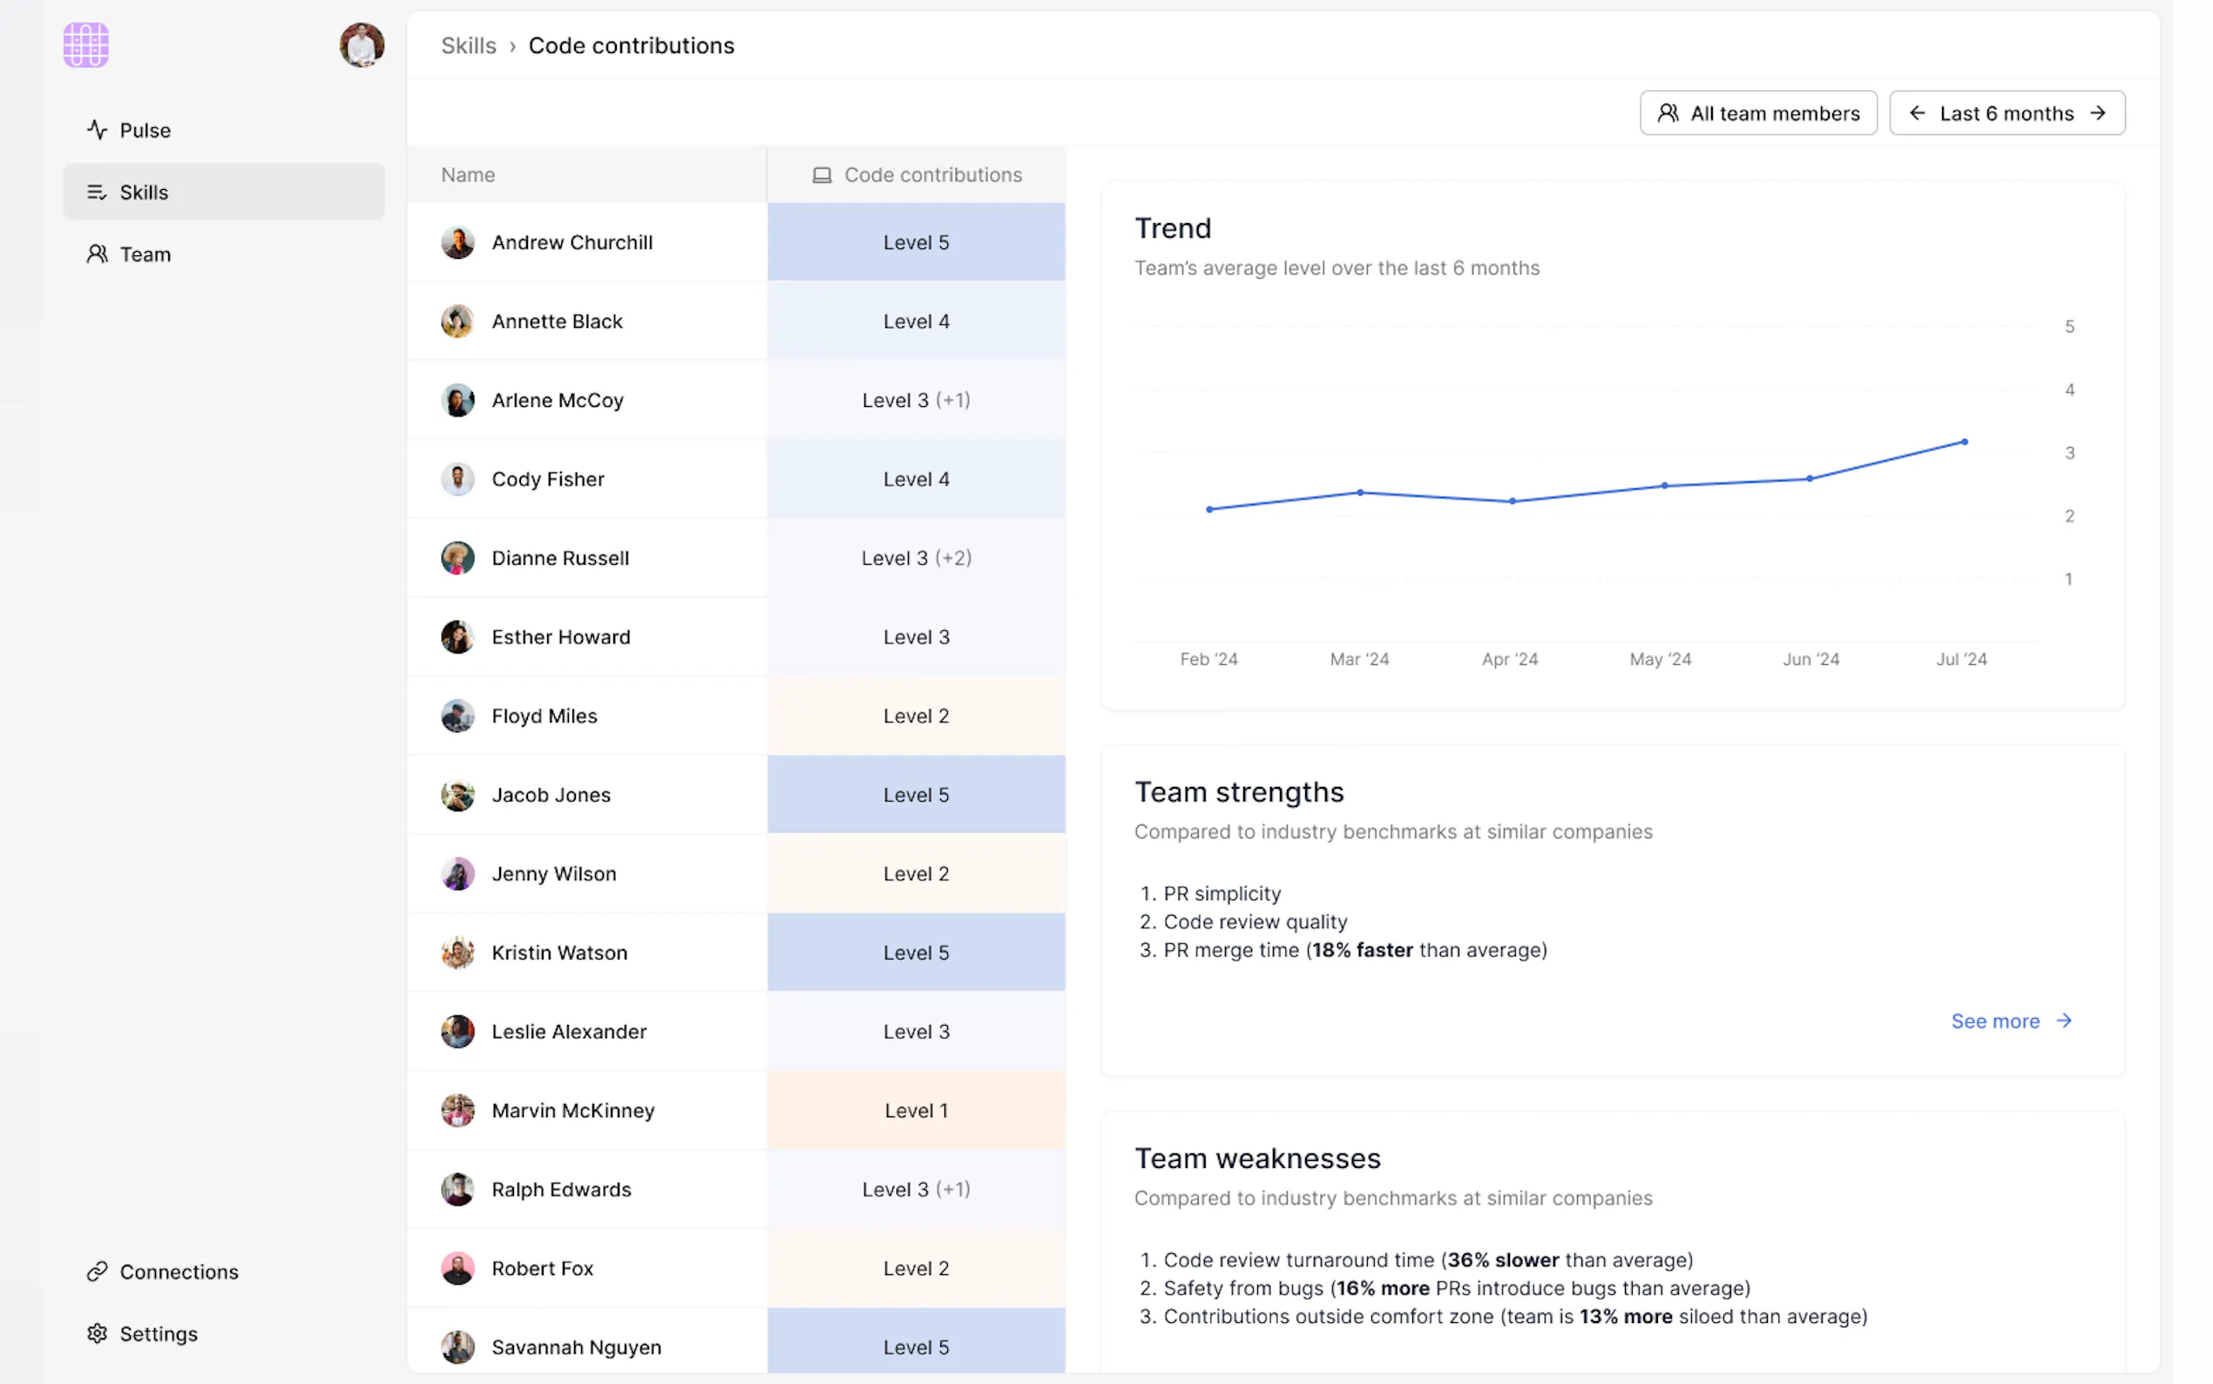Screen dimensions: 2213x1384
Task: Open the Last 6 months range selector
Action: click(x=2007, y=112)
